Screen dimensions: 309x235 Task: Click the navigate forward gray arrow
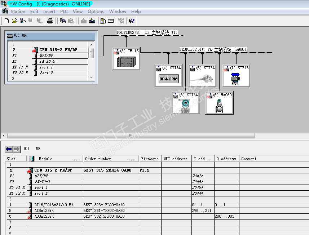click(x=17, y=149)
